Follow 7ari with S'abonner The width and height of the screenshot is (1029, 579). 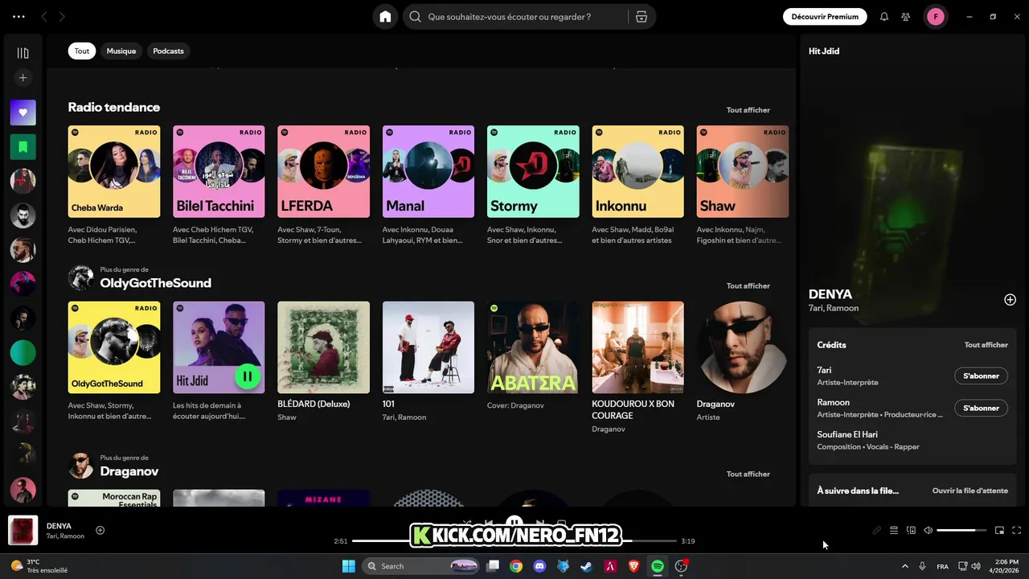(981, 376)
